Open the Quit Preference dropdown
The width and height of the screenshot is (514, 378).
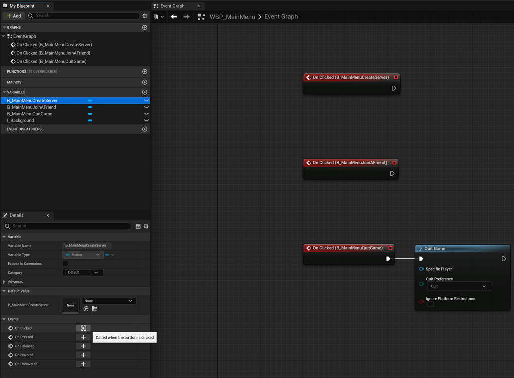459,286
